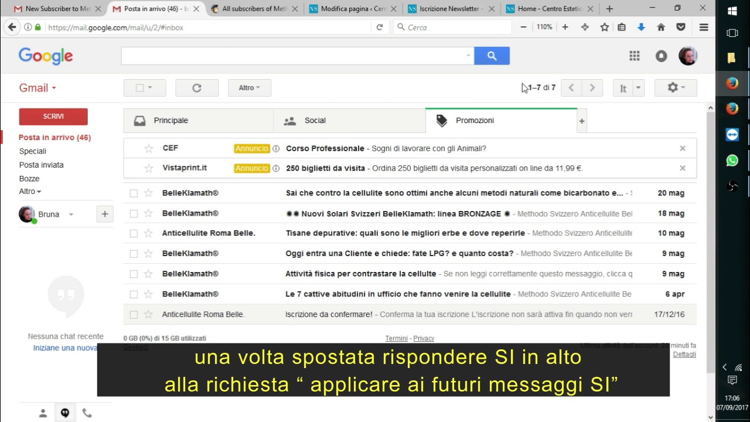Image resolution: width=750 pixels, height=422 pixels.
Task: Select the Promozioni tab
Action: coord(501,121)
